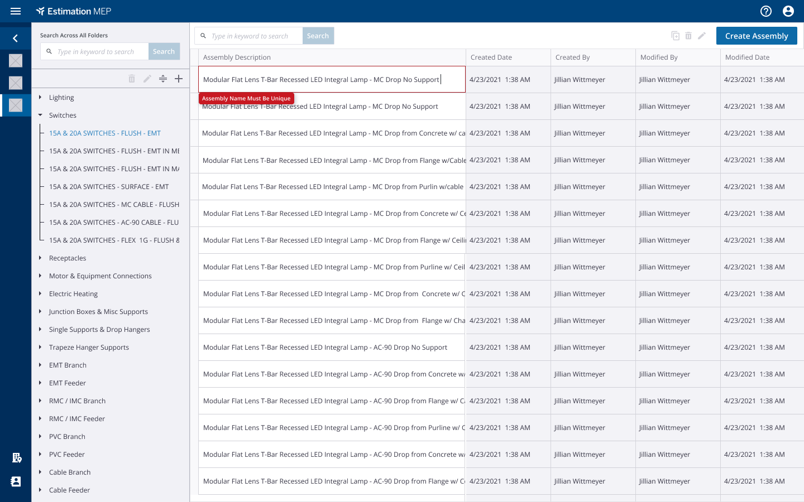Viewport: 804px width, 502px height.
Task: Click Search button in assembly panel
Action: pyautogui.click(x=318, y=36)
